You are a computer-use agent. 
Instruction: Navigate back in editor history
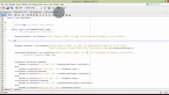click(19, 15)
